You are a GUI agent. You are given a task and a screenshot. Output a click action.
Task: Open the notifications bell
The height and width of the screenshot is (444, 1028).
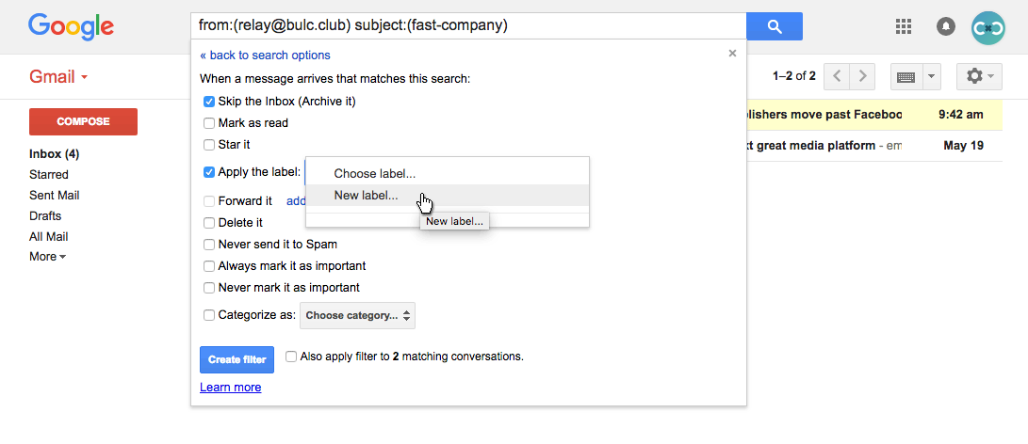point(945,27)
